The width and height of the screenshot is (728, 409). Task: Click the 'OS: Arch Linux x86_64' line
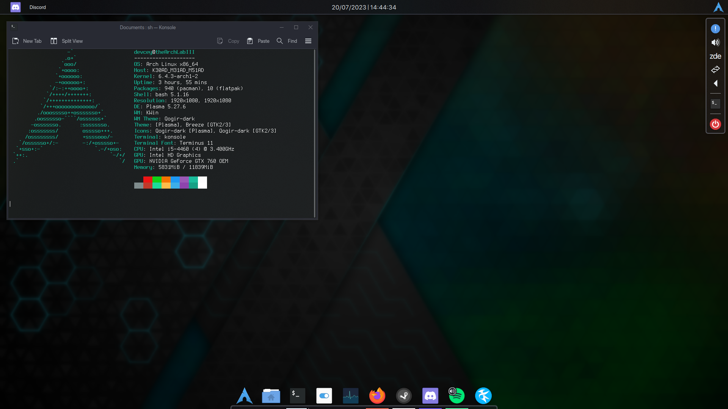tap(166, 64)
